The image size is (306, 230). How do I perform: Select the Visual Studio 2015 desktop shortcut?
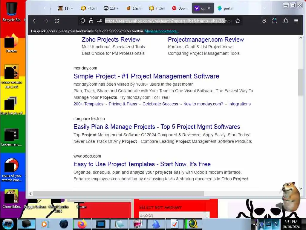(x=58, y=206)
